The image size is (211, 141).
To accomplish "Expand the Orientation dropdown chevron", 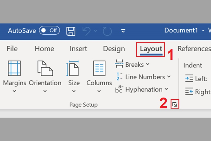I will click(x=45, y=91).
